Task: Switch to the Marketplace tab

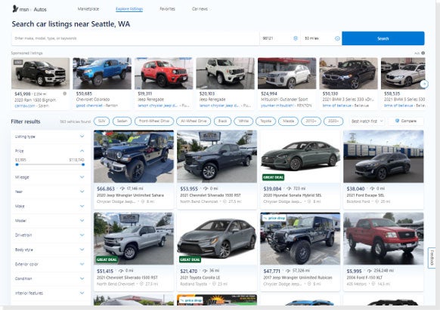Action: click(88, 9)
